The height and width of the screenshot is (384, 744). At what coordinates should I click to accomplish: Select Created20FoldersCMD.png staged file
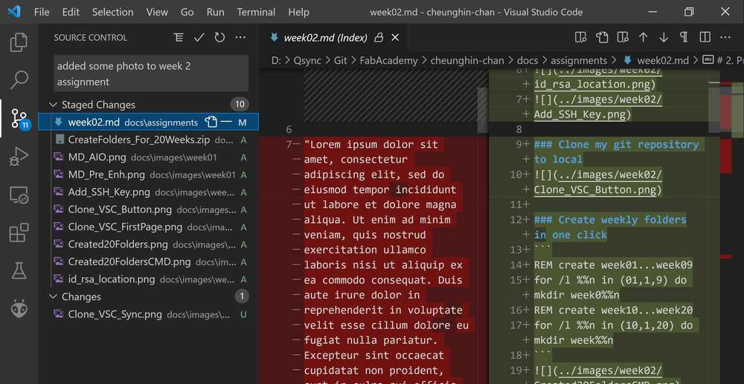point(149,262)
